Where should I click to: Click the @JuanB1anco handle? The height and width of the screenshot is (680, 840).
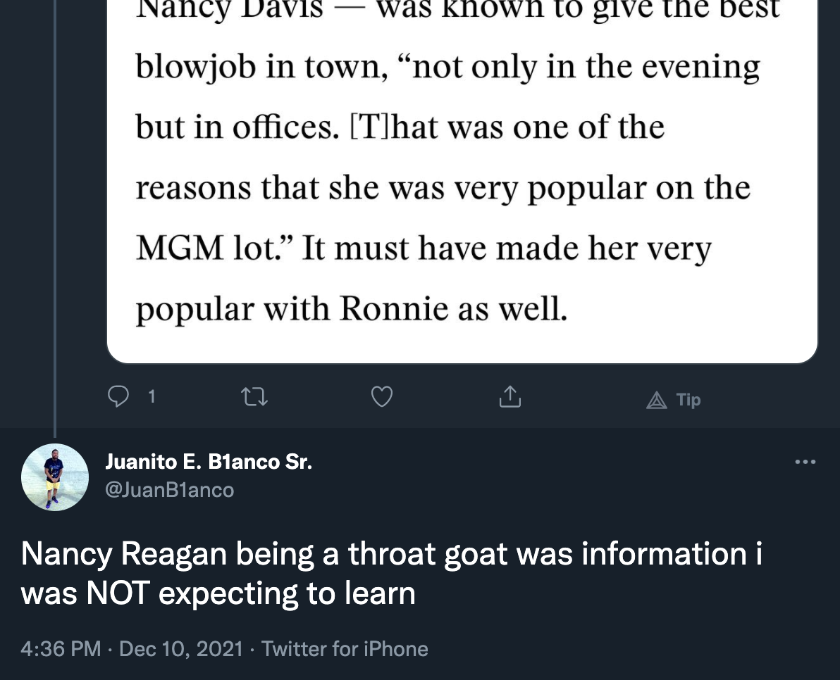pyautogui.click(x=169, y=490)
